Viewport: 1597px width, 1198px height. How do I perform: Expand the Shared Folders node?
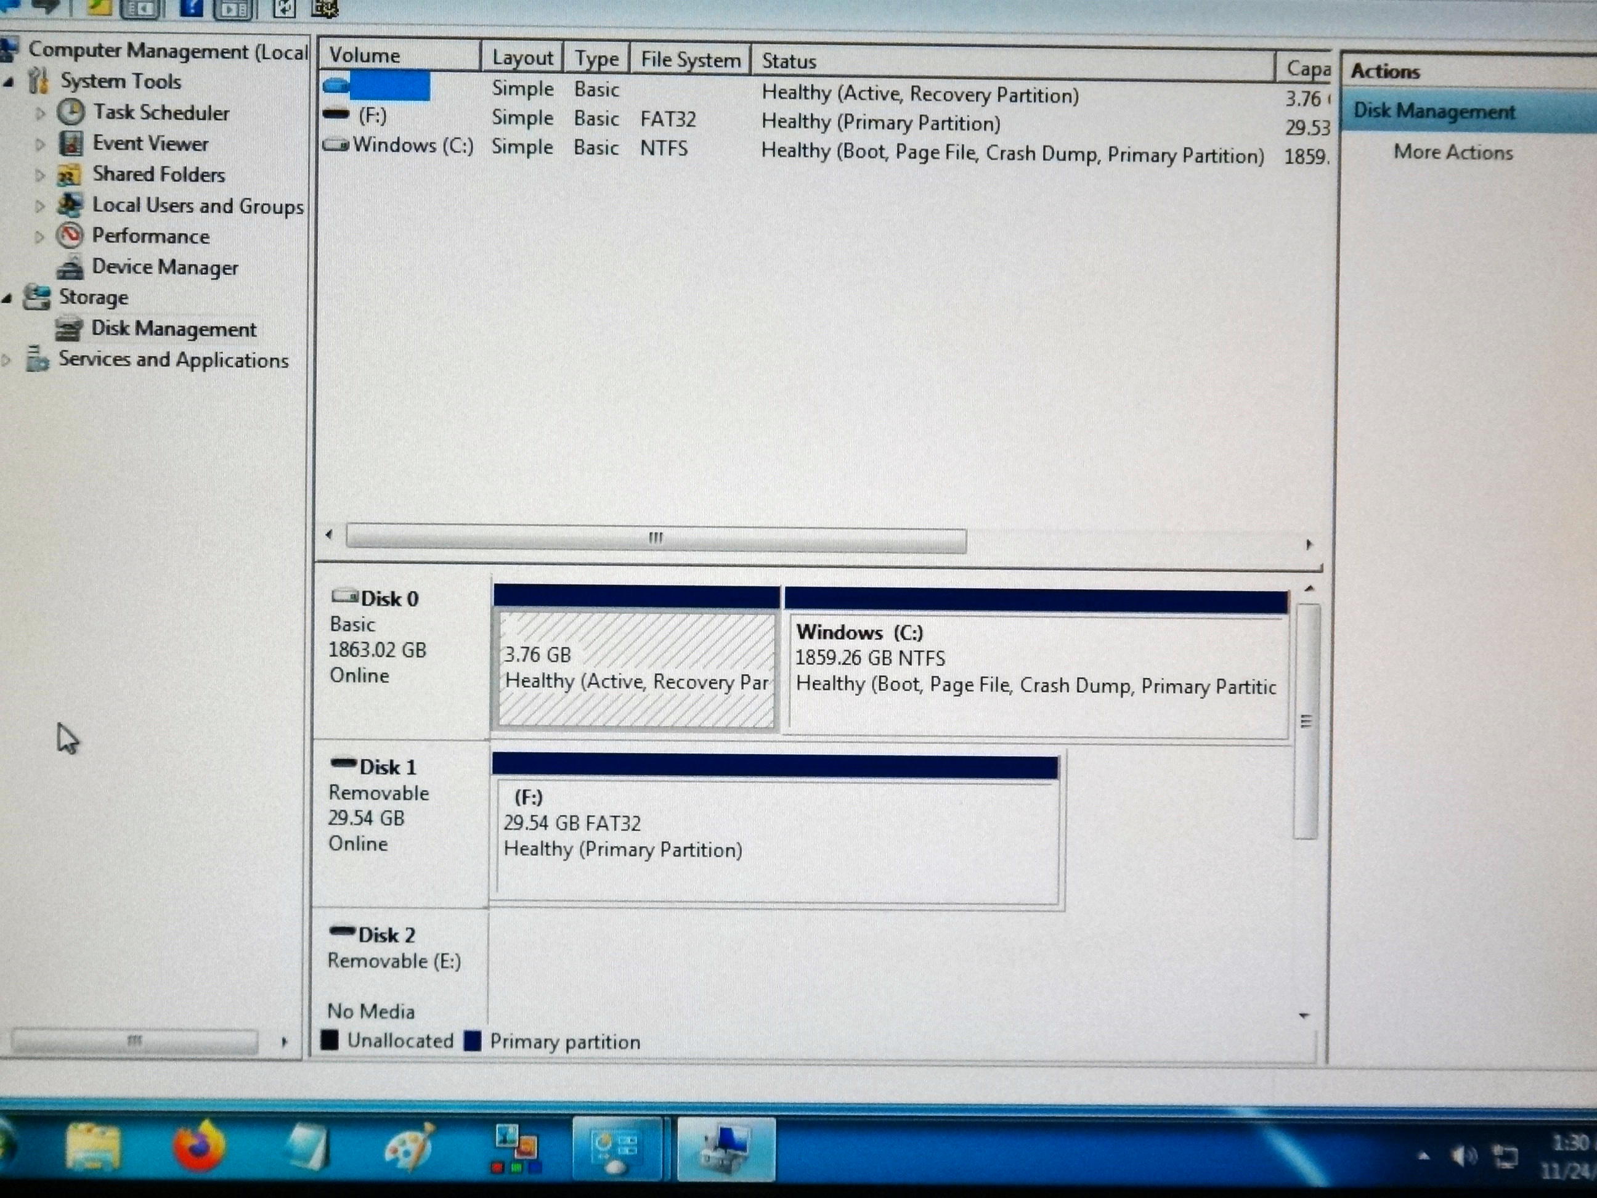point(39,176)
